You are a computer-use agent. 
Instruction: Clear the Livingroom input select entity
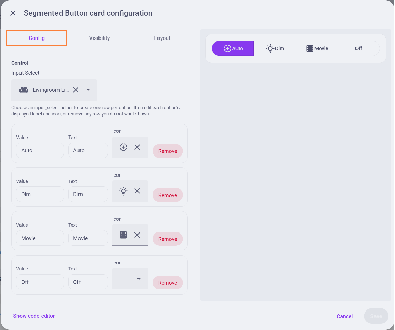pos(76,90)
